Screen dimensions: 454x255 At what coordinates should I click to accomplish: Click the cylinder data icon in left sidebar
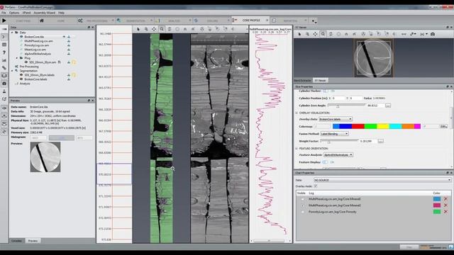(4, 76)
